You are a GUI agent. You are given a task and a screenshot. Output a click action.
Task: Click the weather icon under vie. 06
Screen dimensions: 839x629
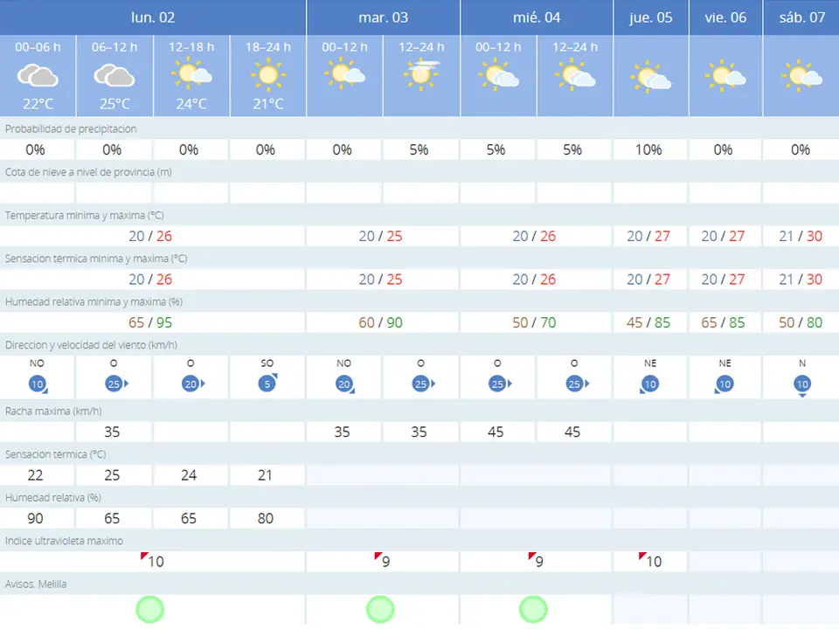(x=725, y=76)
